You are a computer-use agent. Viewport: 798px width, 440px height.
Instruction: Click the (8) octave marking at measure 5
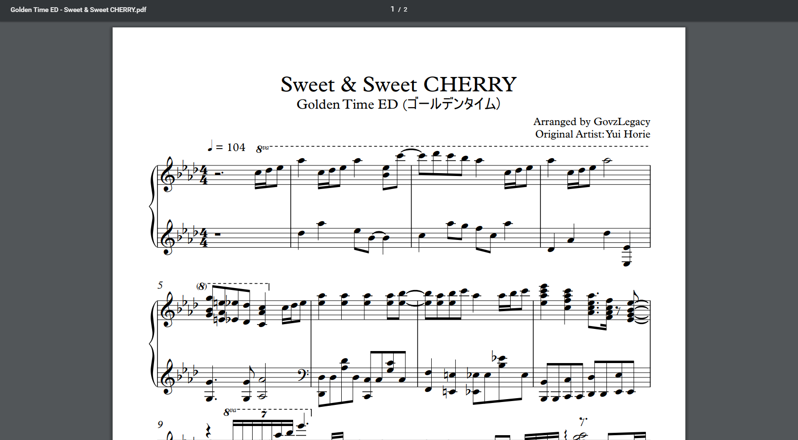coord(201,286)
